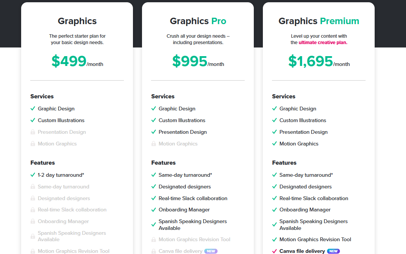Click lock icon next to Motion Graphics in Graphics Pro
The height and width of the screenshot is (254, 406).
coord(154,144)
